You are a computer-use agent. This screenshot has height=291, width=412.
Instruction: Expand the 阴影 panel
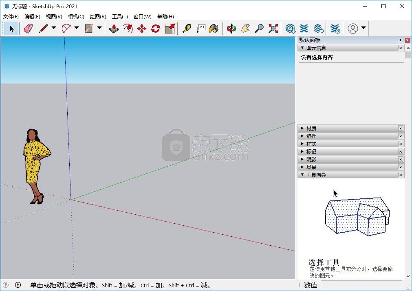[x=302, y=159]
